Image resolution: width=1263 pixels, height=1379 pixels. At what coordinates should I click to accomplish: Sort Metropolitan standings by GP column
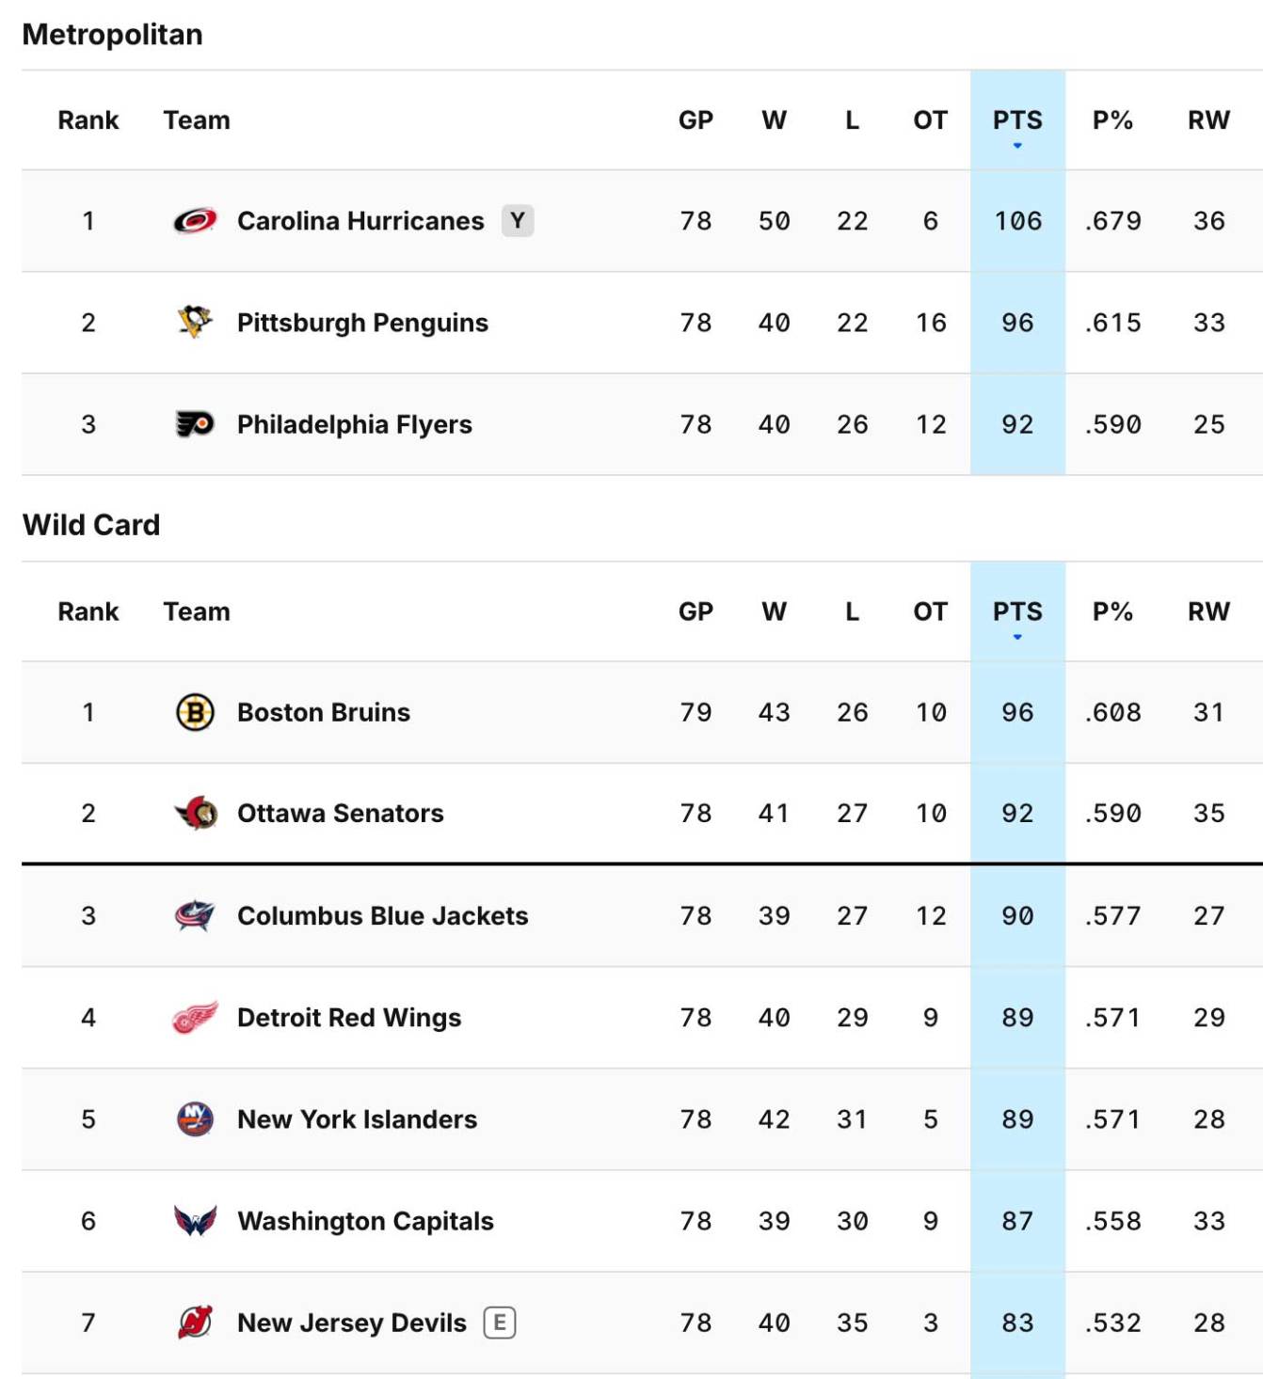[697, 119]
